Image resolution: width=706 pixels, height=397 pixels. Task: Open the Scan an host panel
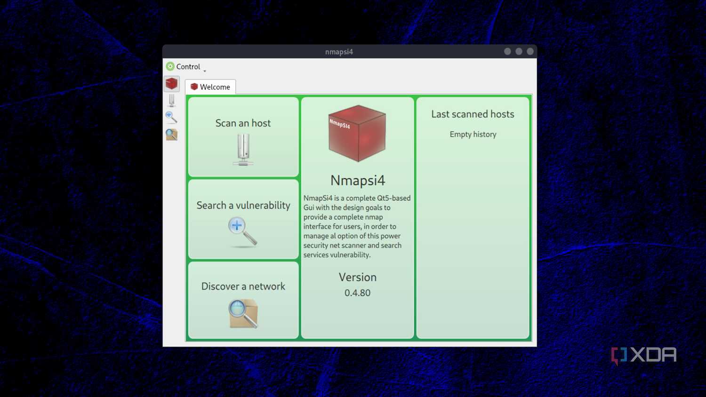coord(243,137)
